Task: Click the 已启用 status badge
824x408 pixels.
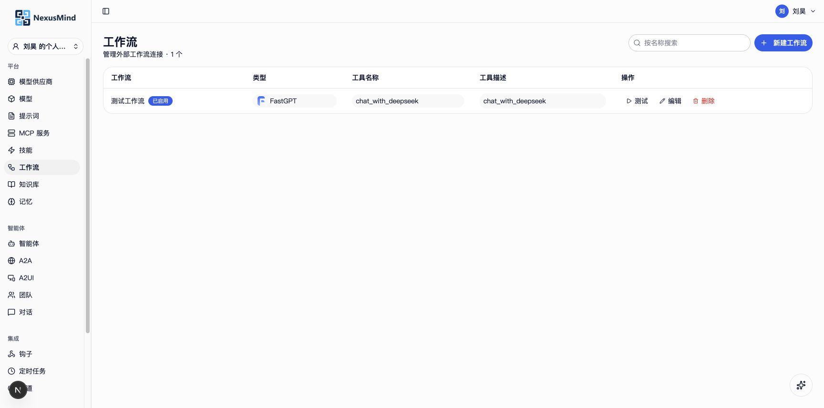Action: (160, 101)
